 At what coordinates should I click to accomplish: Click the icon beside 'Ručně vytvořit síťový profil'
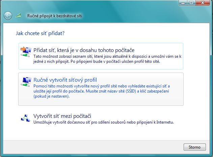[x=26, y=81]
